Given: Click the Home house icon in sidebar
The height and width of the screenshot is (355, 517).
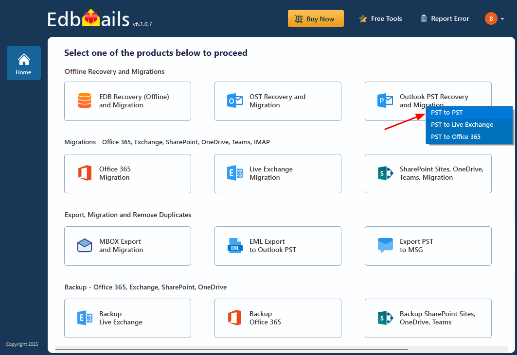Looking at the screenshot, I should point(24,60).
